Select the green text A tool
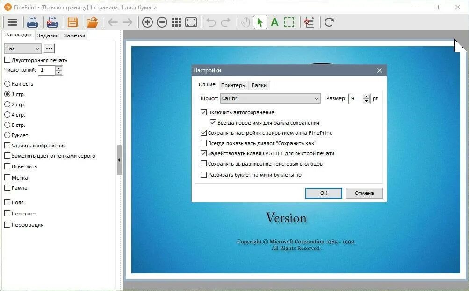469x291 pixels. click(274, 22)
